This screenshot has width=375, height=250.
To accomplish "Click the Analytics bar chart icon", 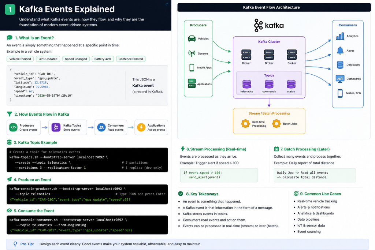I will point(340,36).
